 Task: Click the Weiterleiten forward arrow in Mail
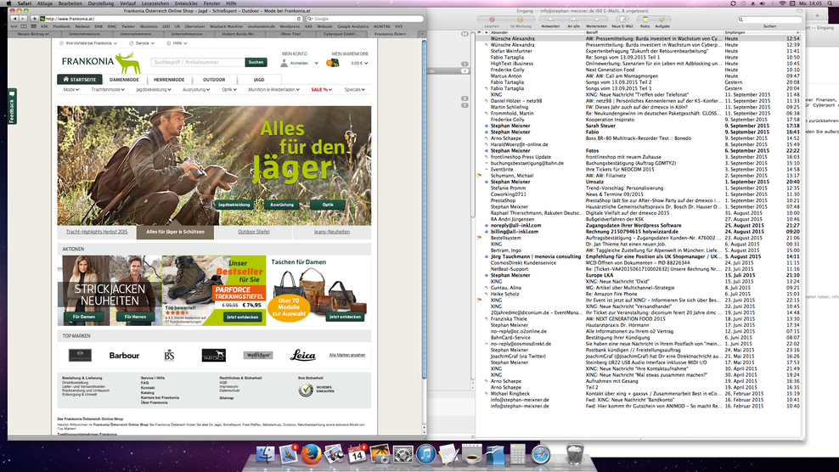(x=596, y=20)
